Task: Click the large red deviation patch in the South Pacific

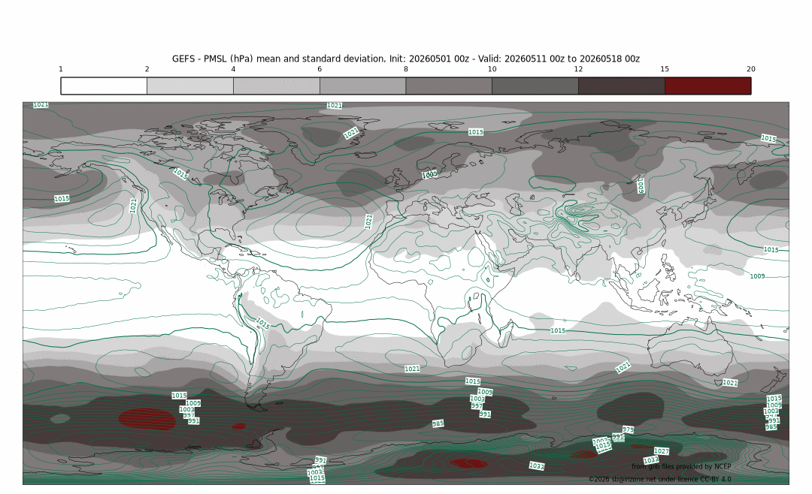Action: tap(147, 419)
